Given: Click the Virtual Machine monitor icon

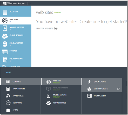Looking at the screenshot, I should (49, 89).
